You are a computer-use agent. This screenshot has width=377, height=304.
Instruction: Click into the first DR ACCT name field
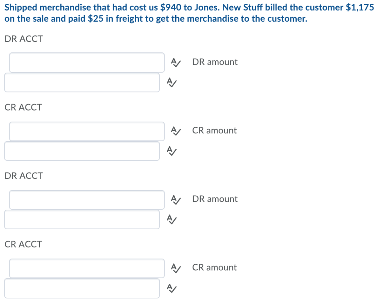(87, 62)
